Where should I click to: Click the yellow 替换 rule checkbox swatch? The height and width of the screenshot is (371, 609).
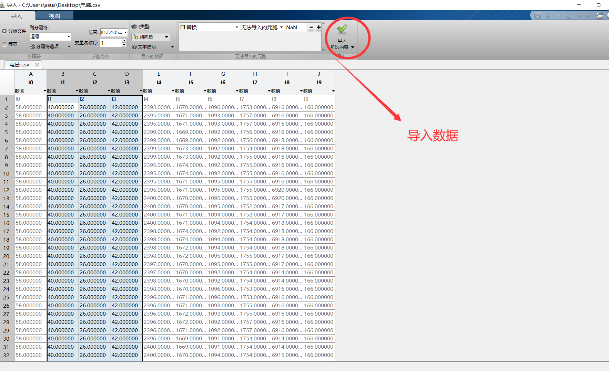pos(182,27)
